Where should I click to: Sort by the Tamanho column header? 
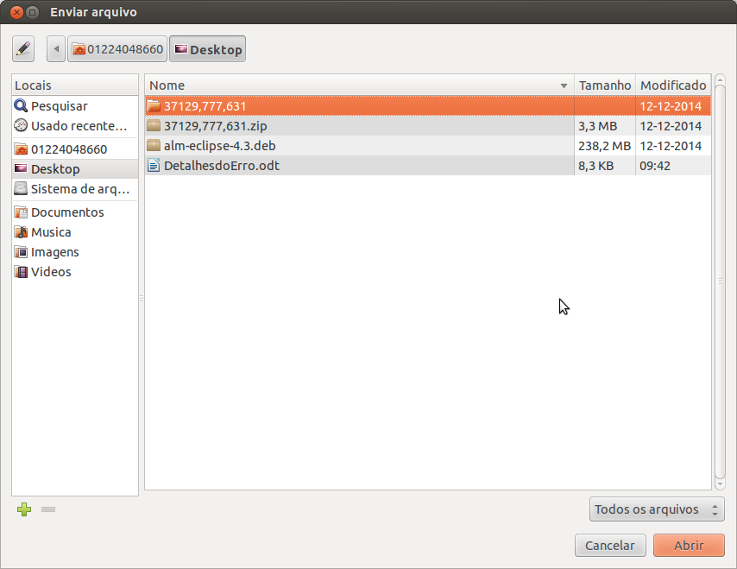click(x=604, y=85)
